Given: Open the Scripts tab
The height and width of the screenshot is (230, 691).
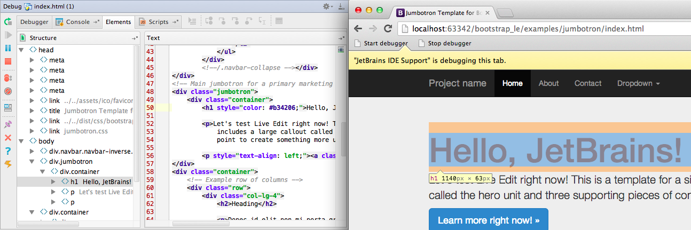Looking at the screenshot, I should coord(158,22).
